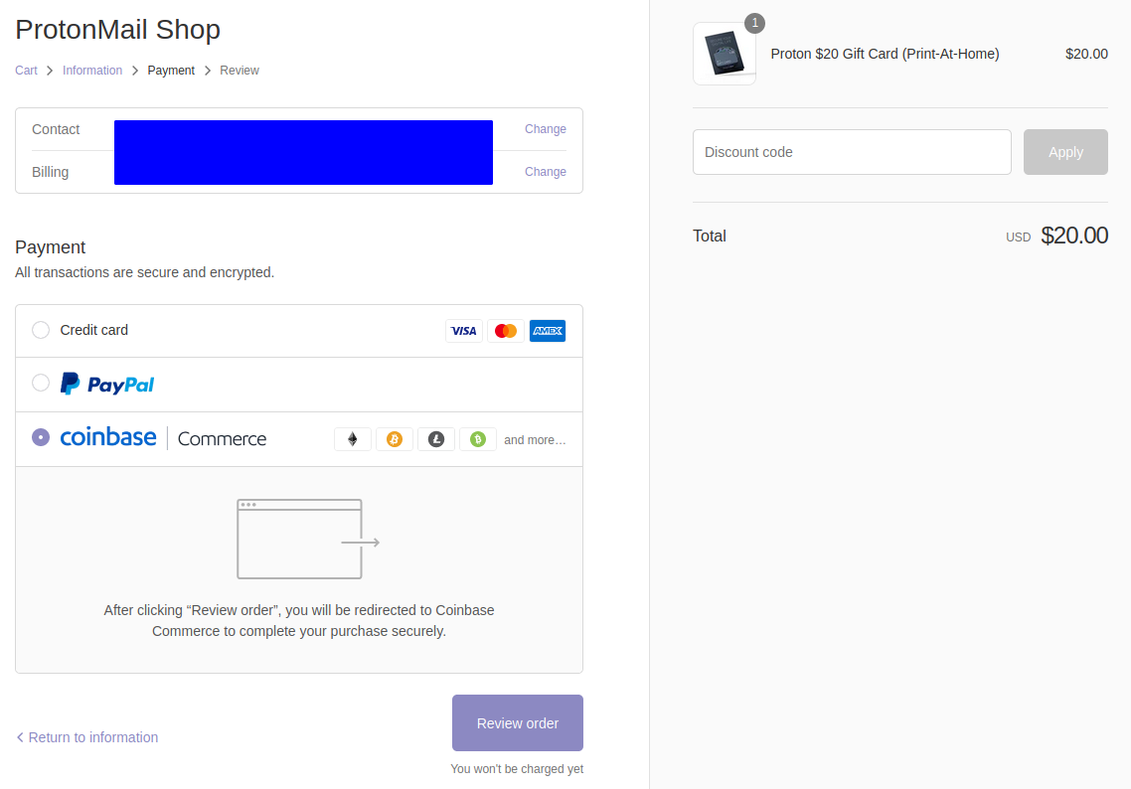Click the Litecoin currency icon
This screenshot has width=1131, height=789.
436,439
